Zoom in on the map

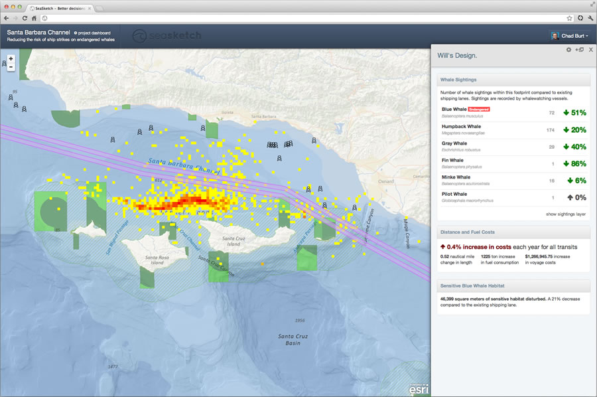(11, 58)
